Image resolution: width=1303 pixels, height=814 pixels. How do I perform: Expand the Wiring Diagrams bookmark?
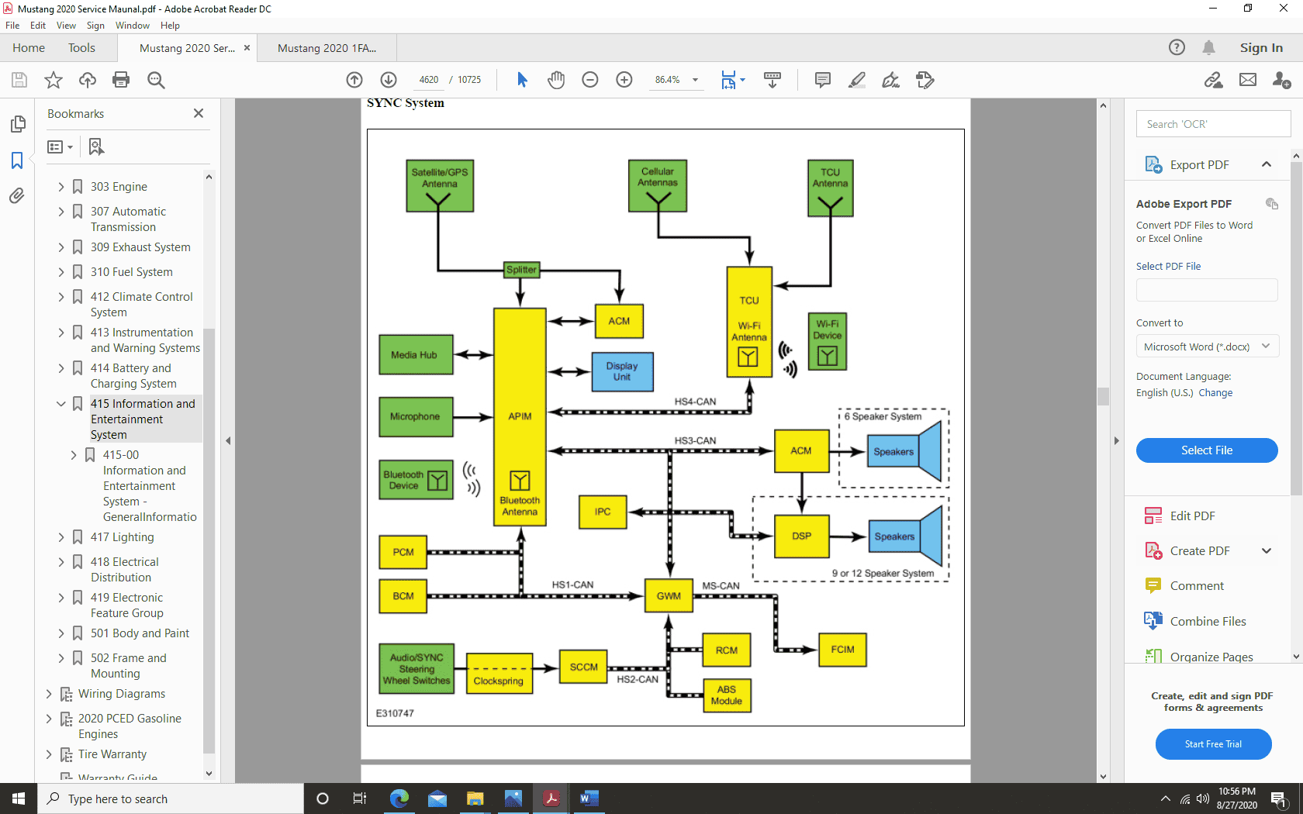click(49, 694)
